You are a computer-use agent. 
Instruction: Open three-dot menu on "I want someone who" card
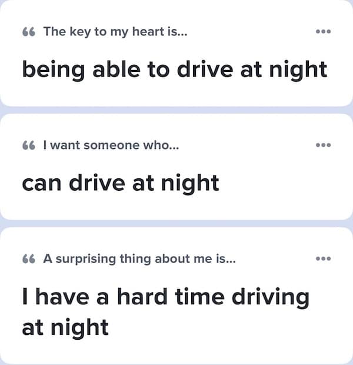[323, 145]
